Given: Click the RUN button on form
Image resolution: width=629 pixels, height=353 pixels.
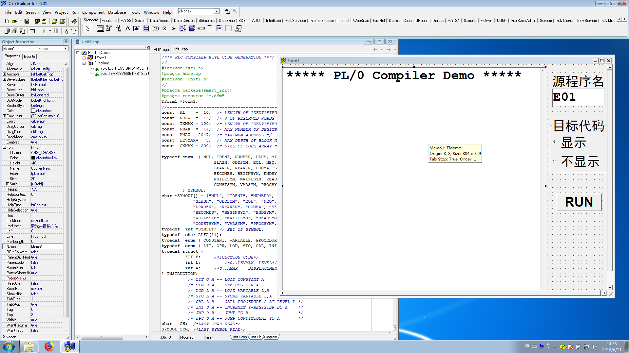Looking at the screenshot, I should coord(579,202).
